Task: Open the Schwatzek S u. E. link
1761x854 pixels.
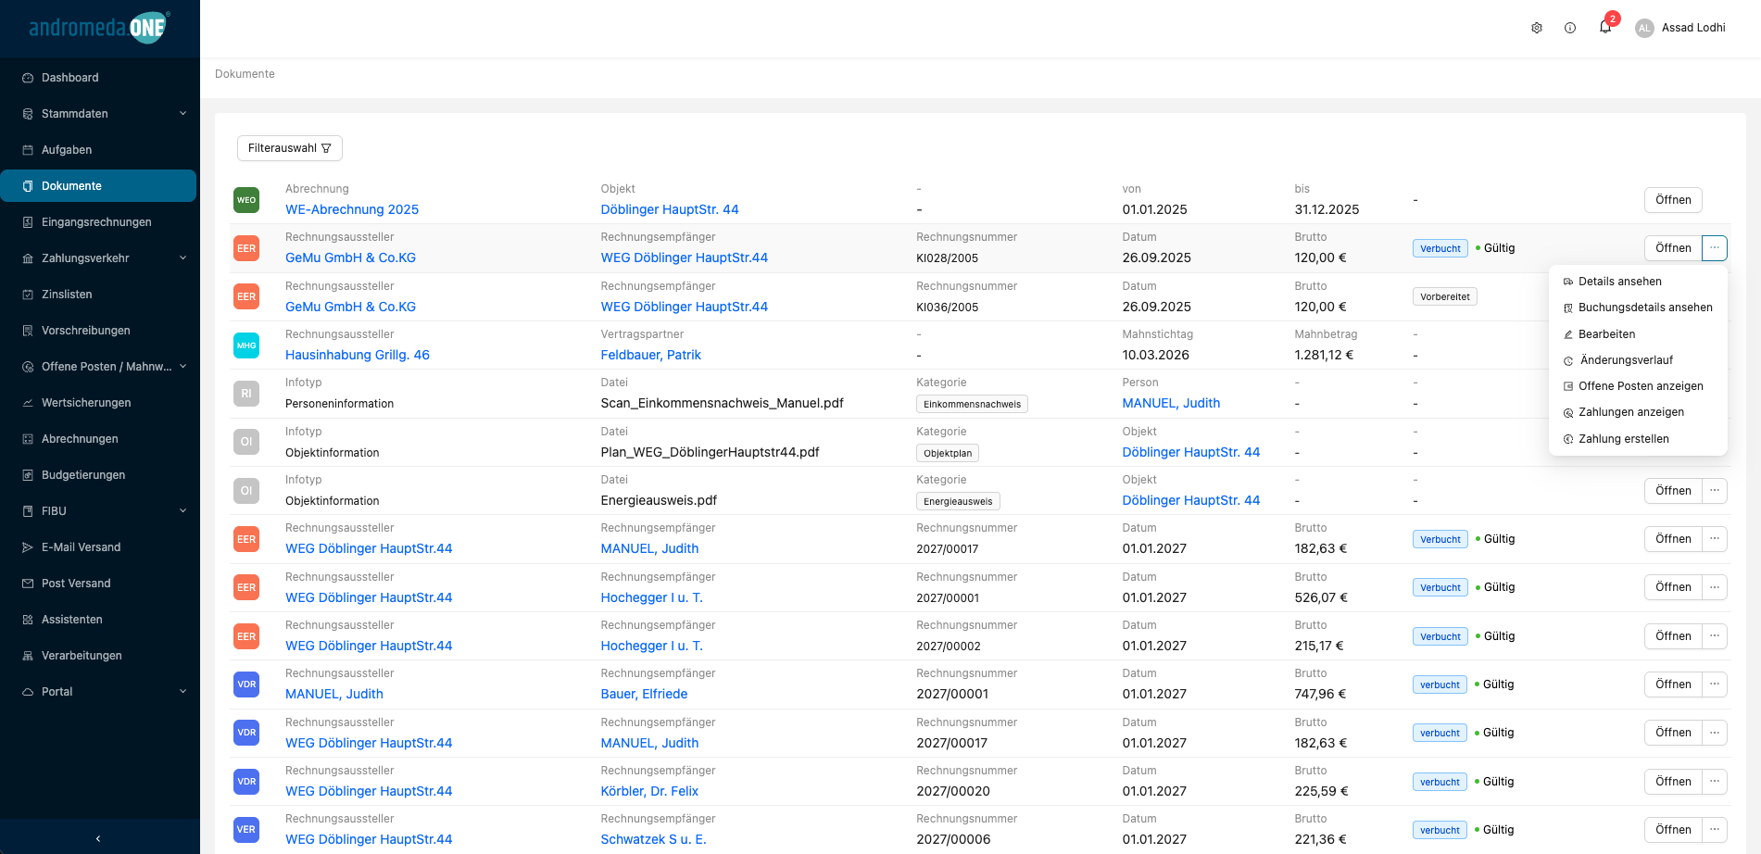Action: 653,839
